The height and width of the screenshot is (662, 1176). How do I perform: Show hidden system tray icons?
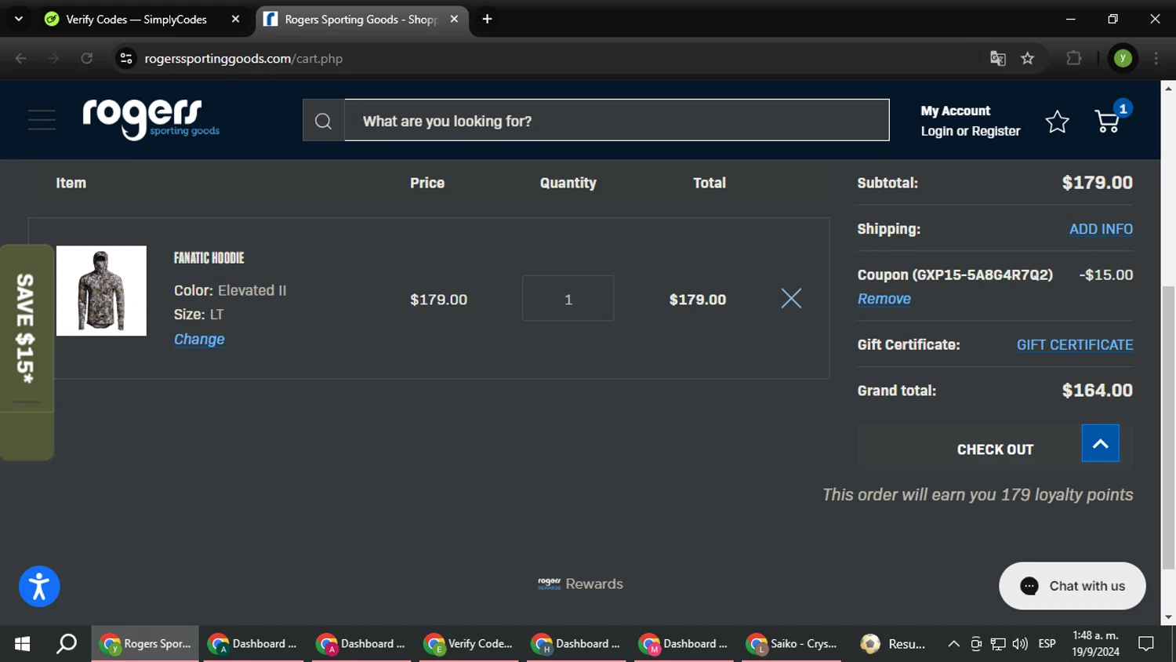(953, 644)
